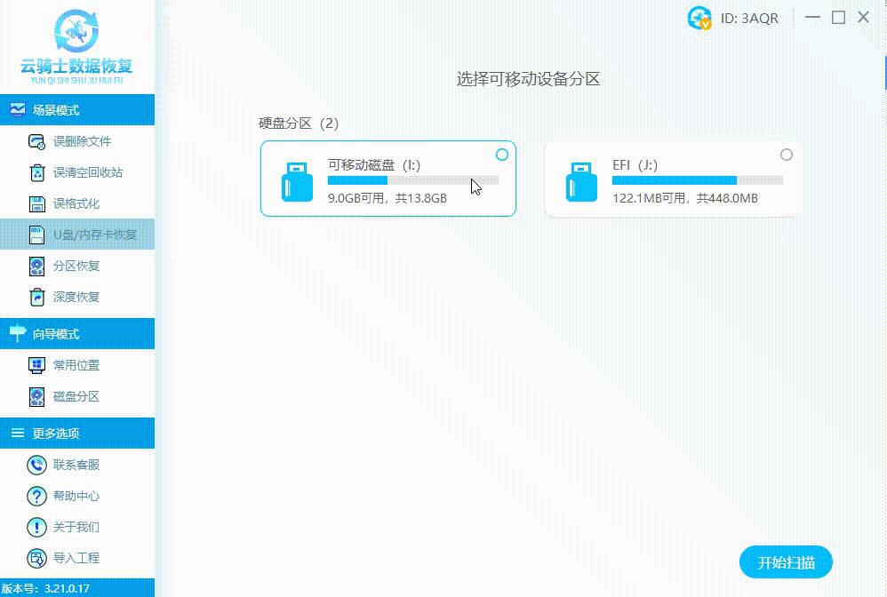This screenshot has width=887, height=597.
Task: Collapse the 向导模式 section header
Action: pos(77,333)
